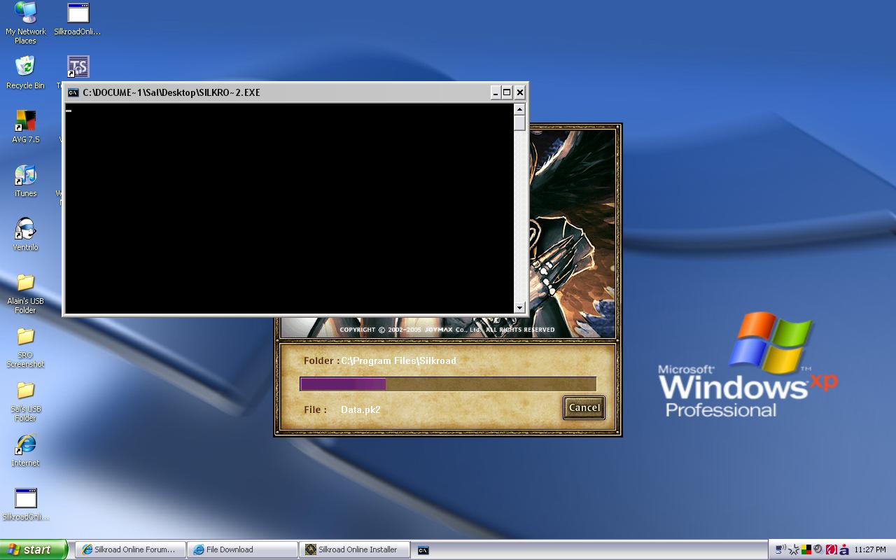The width and height of the screenshot is (896, 560).
Task: Cancel the Silkroad installation
Action: click(x=584, y=407)
